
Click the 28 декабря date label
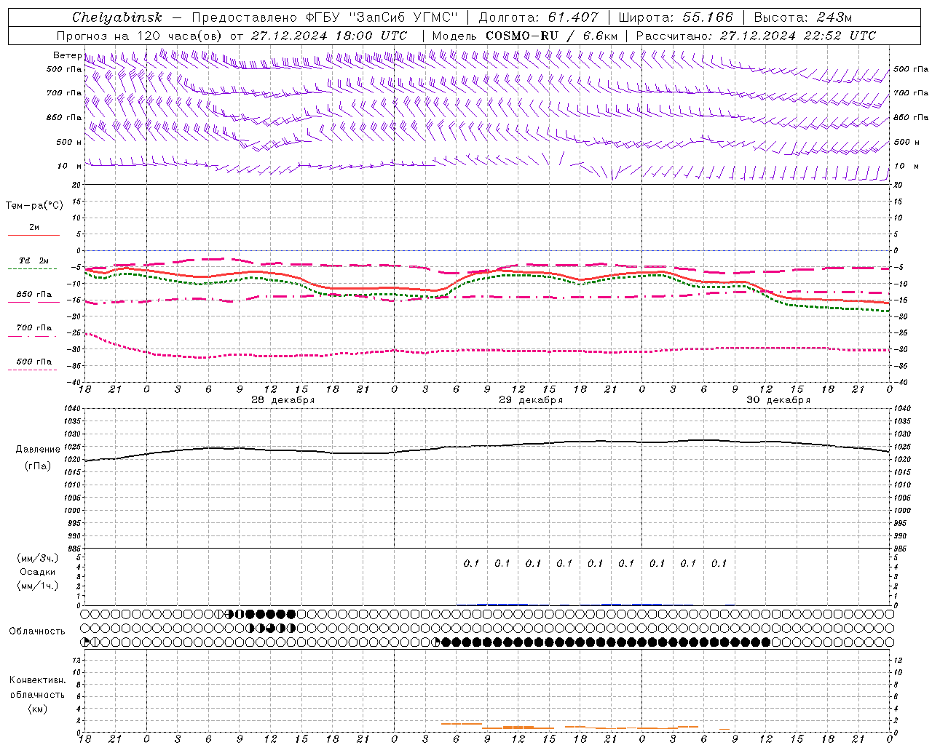pos(283,400)
